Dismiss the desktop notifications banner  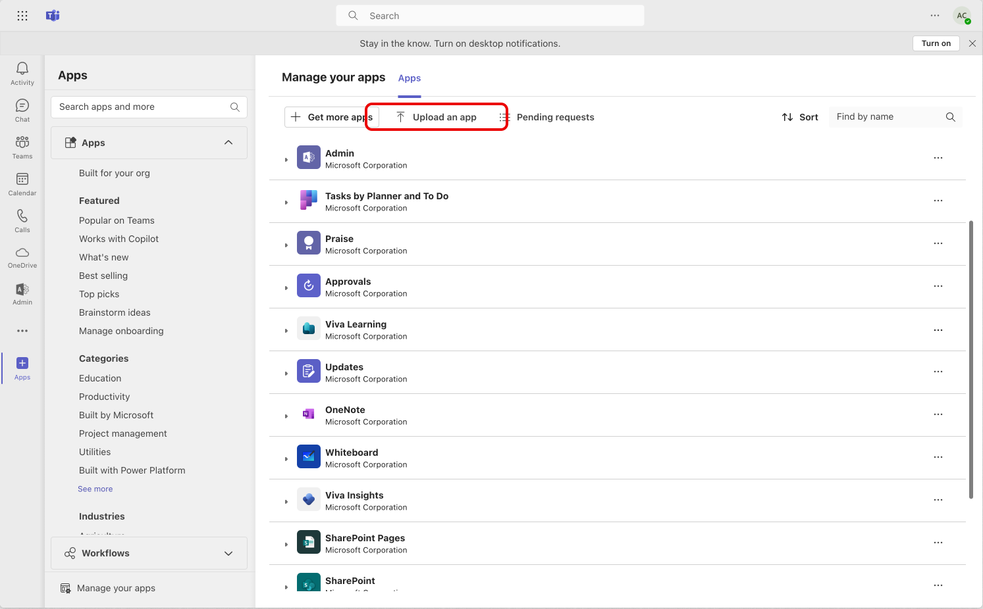[x=972, y=43]
